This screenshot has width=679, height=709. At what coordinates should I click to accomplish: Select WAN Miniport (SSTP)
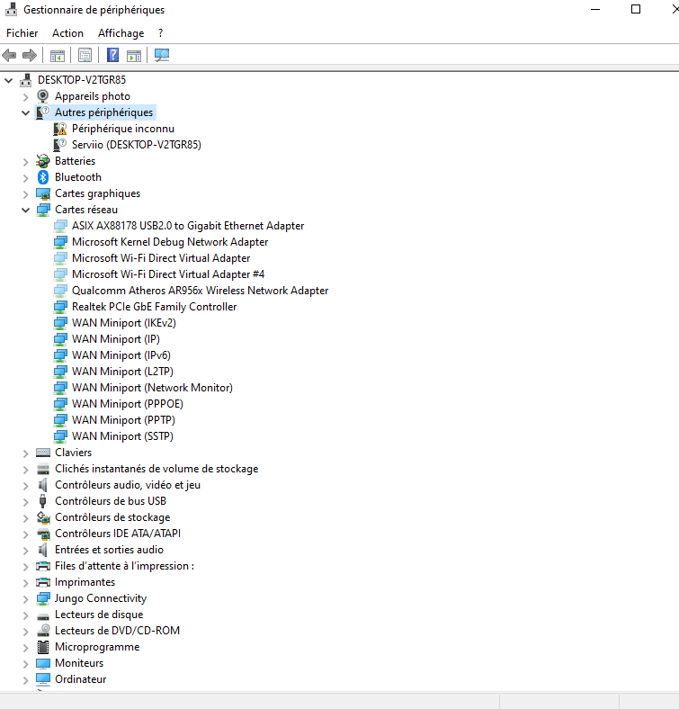(122, 436)
